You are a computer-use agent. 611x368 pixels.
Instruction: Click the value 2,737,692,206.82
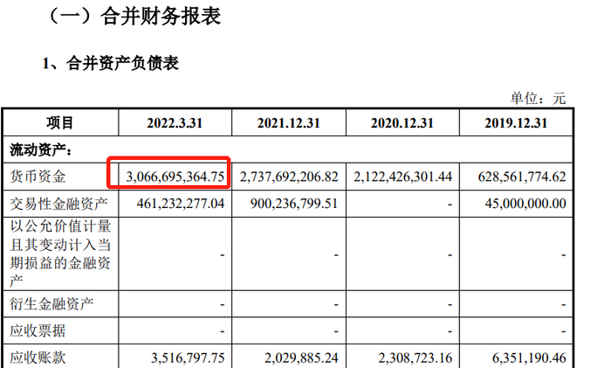tap(289, 177)
